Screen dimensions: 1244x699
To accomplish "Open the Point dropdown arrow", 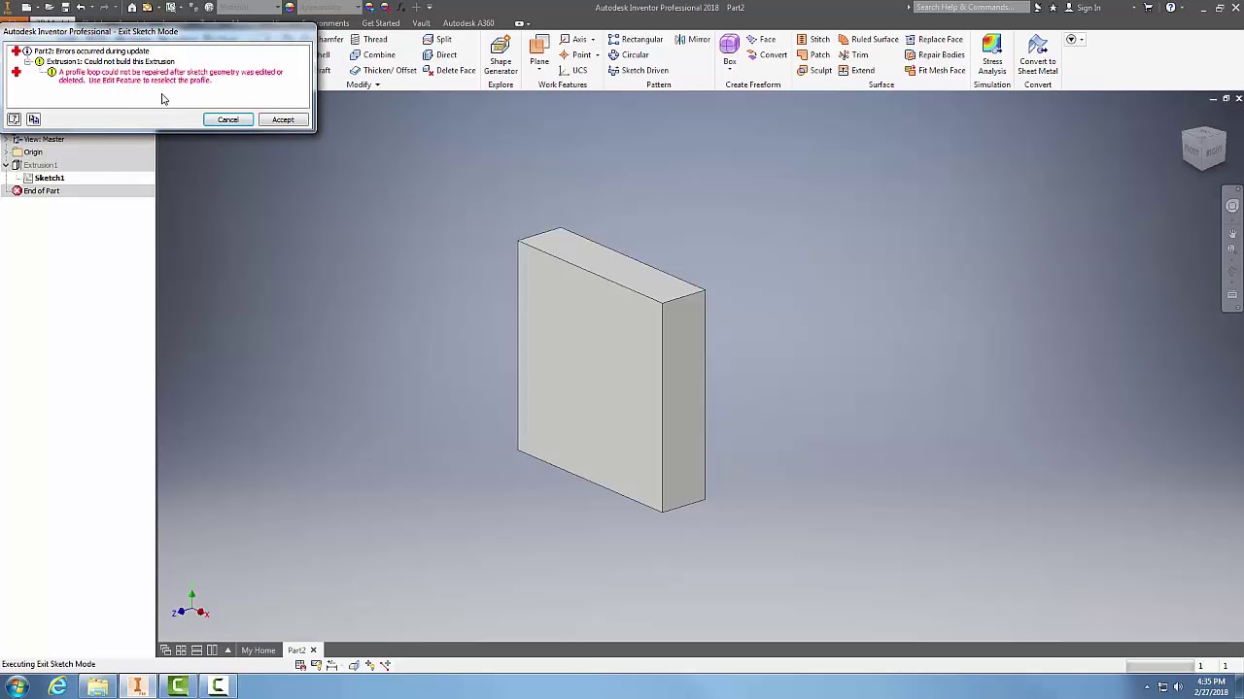I will click(x=597, y=55).
